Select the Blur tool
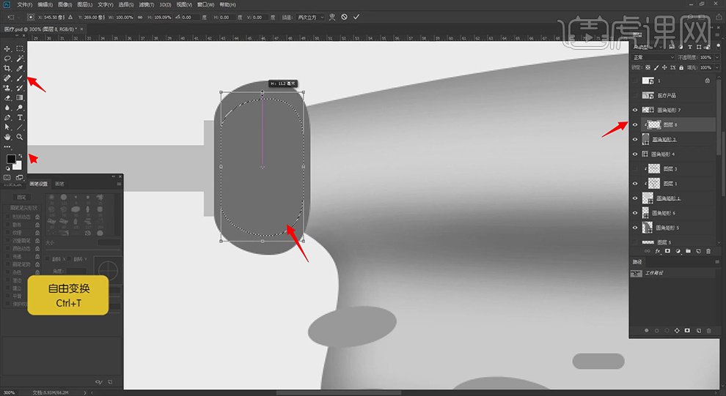The image size is (726, 396). point(7,108)
